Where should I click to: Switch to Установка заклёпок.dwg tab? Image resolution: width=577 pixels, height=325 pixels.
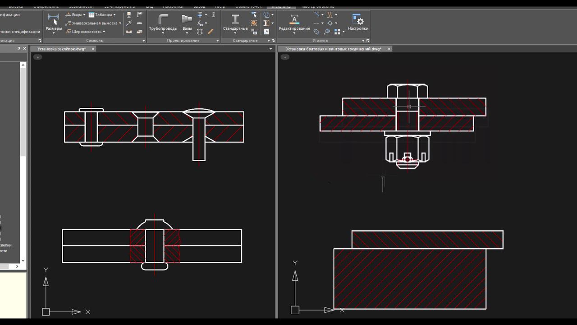pos(62,49)
